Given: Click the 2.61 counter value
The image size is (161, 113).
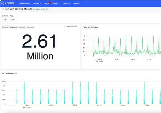Looking at the screenshot, I should pos(39,41).
